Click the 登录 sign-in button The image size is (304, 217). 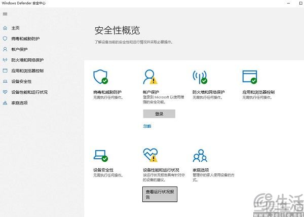(x=159, y=114)
